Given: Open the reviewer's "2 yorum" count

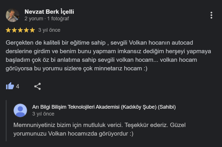Looking at the screenshot, I should point(33,19).
